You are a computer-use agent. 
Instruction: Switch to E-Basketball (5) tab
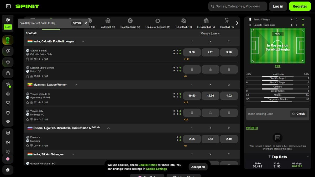pos(206,23)
